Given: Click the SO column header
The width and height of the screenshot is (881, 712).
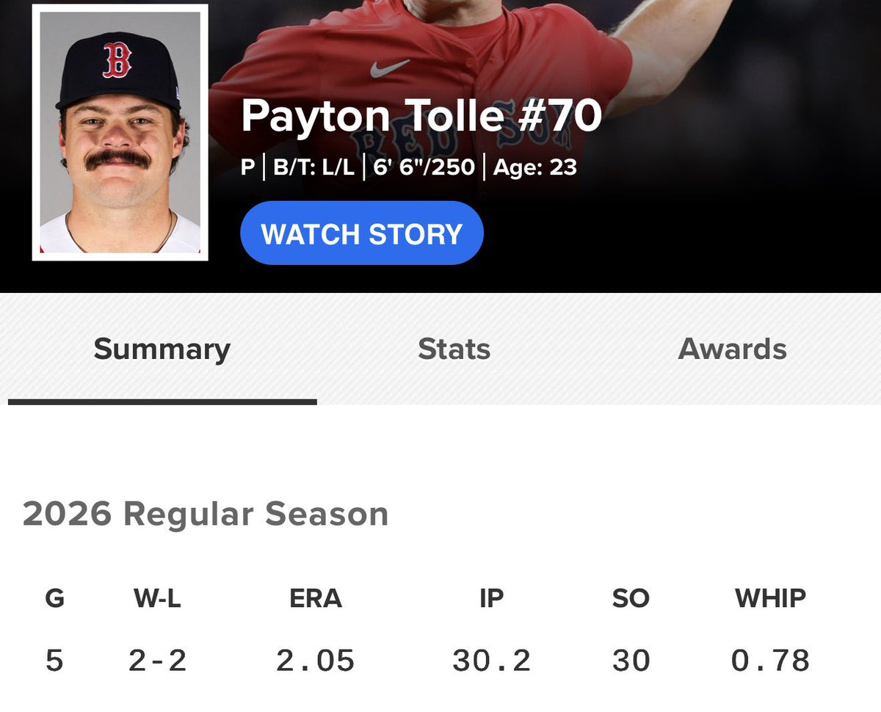Looking at the screenshot, I should (x=631, y=599).
